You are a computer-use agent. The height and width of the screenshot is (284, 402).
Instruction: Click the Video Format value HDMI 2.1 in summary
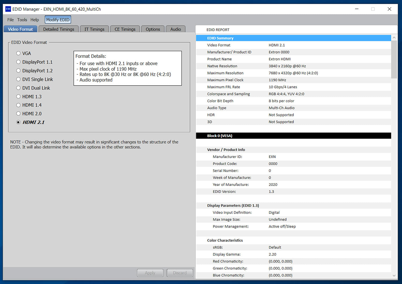[x=277, y=45]
